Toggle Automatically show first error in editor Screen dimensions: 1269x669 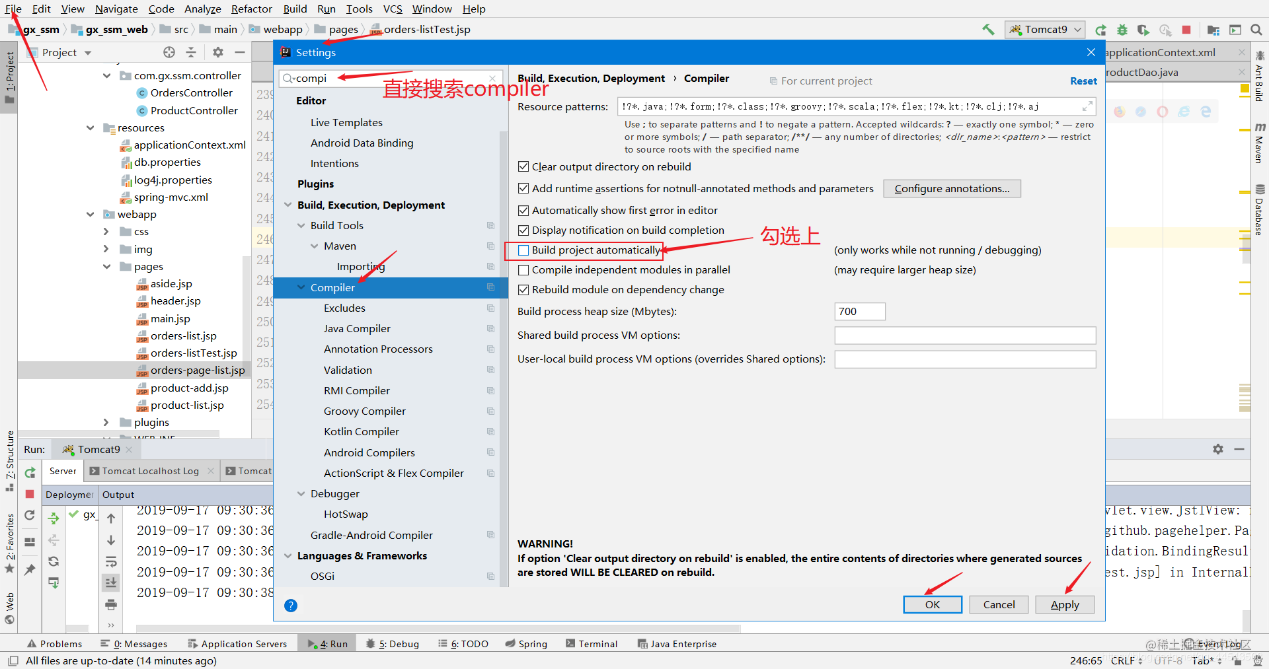[523, 211]
